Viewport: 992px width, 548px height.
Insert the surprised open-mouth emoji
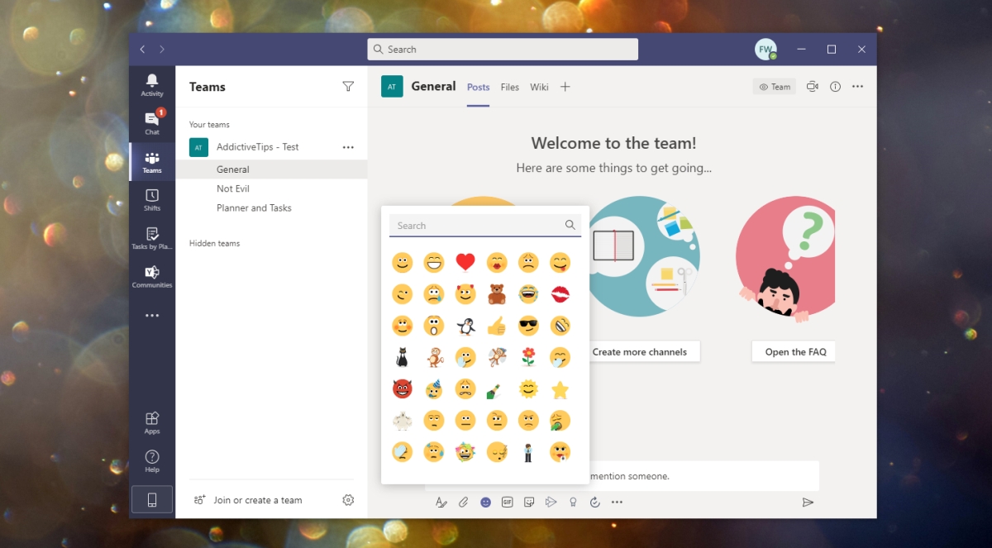[434, 326]
